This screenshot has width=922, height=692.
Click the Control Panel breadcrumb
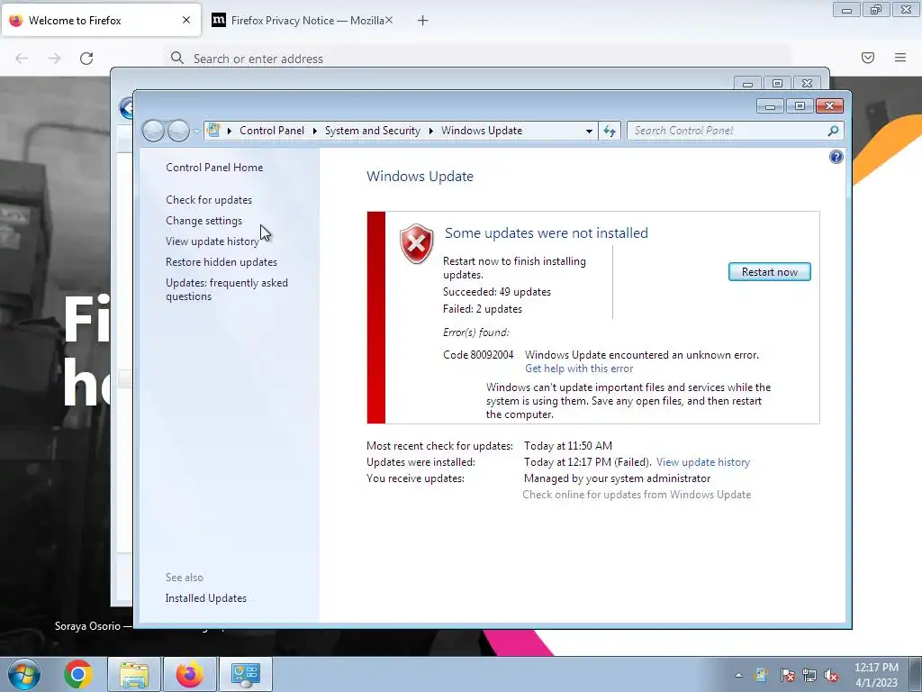click(x=272, y=131)
